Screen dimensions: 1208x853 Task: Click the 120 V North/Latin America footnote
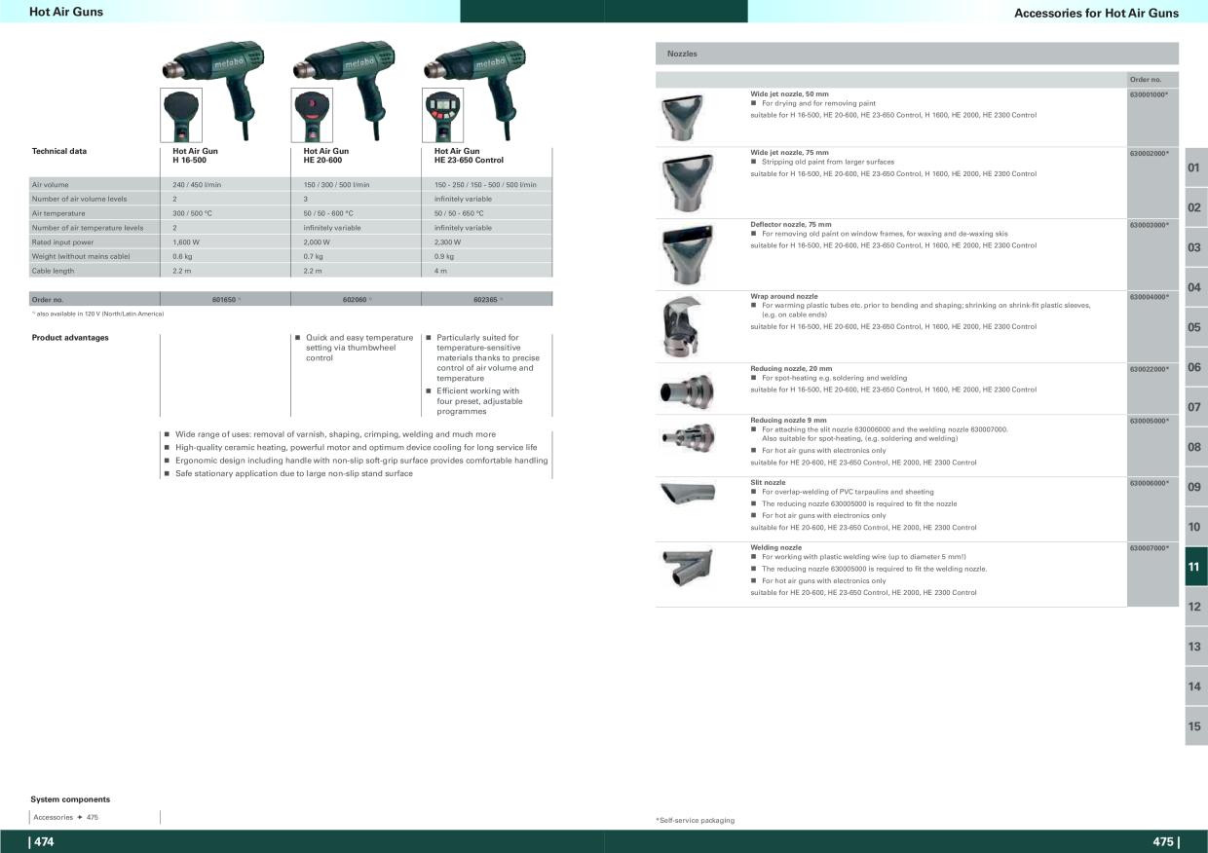pos(97,314)
